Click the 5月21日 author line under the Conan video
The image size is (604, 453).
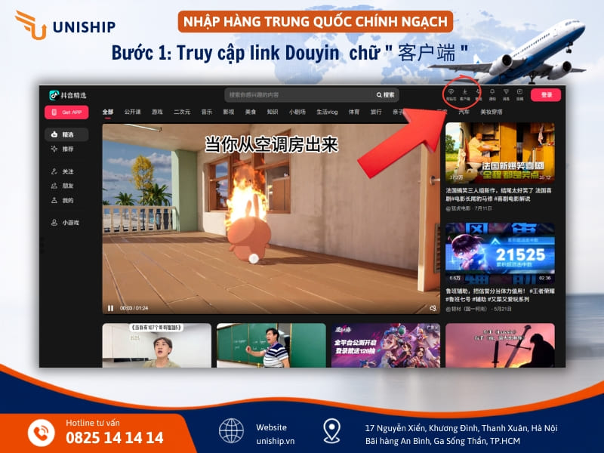point(479,309)
